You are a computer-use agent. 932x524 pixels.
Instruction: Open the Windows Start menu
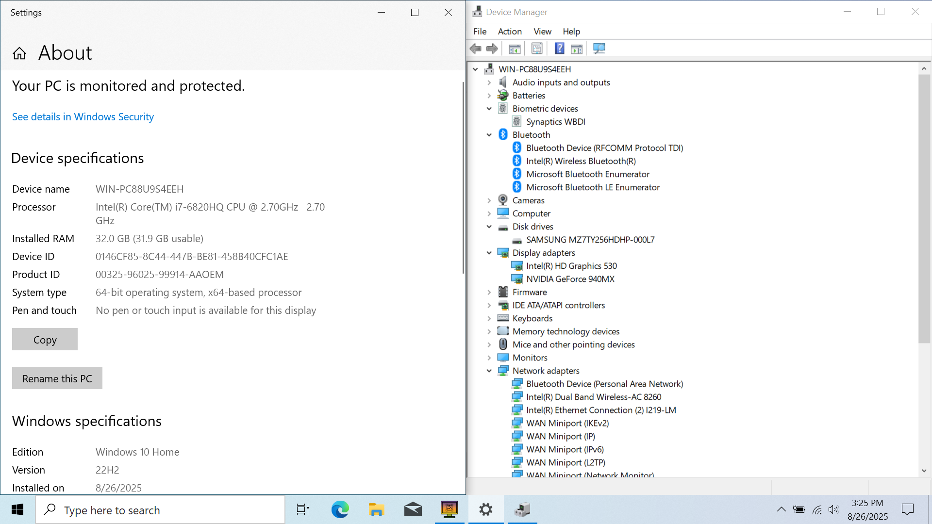17,510
